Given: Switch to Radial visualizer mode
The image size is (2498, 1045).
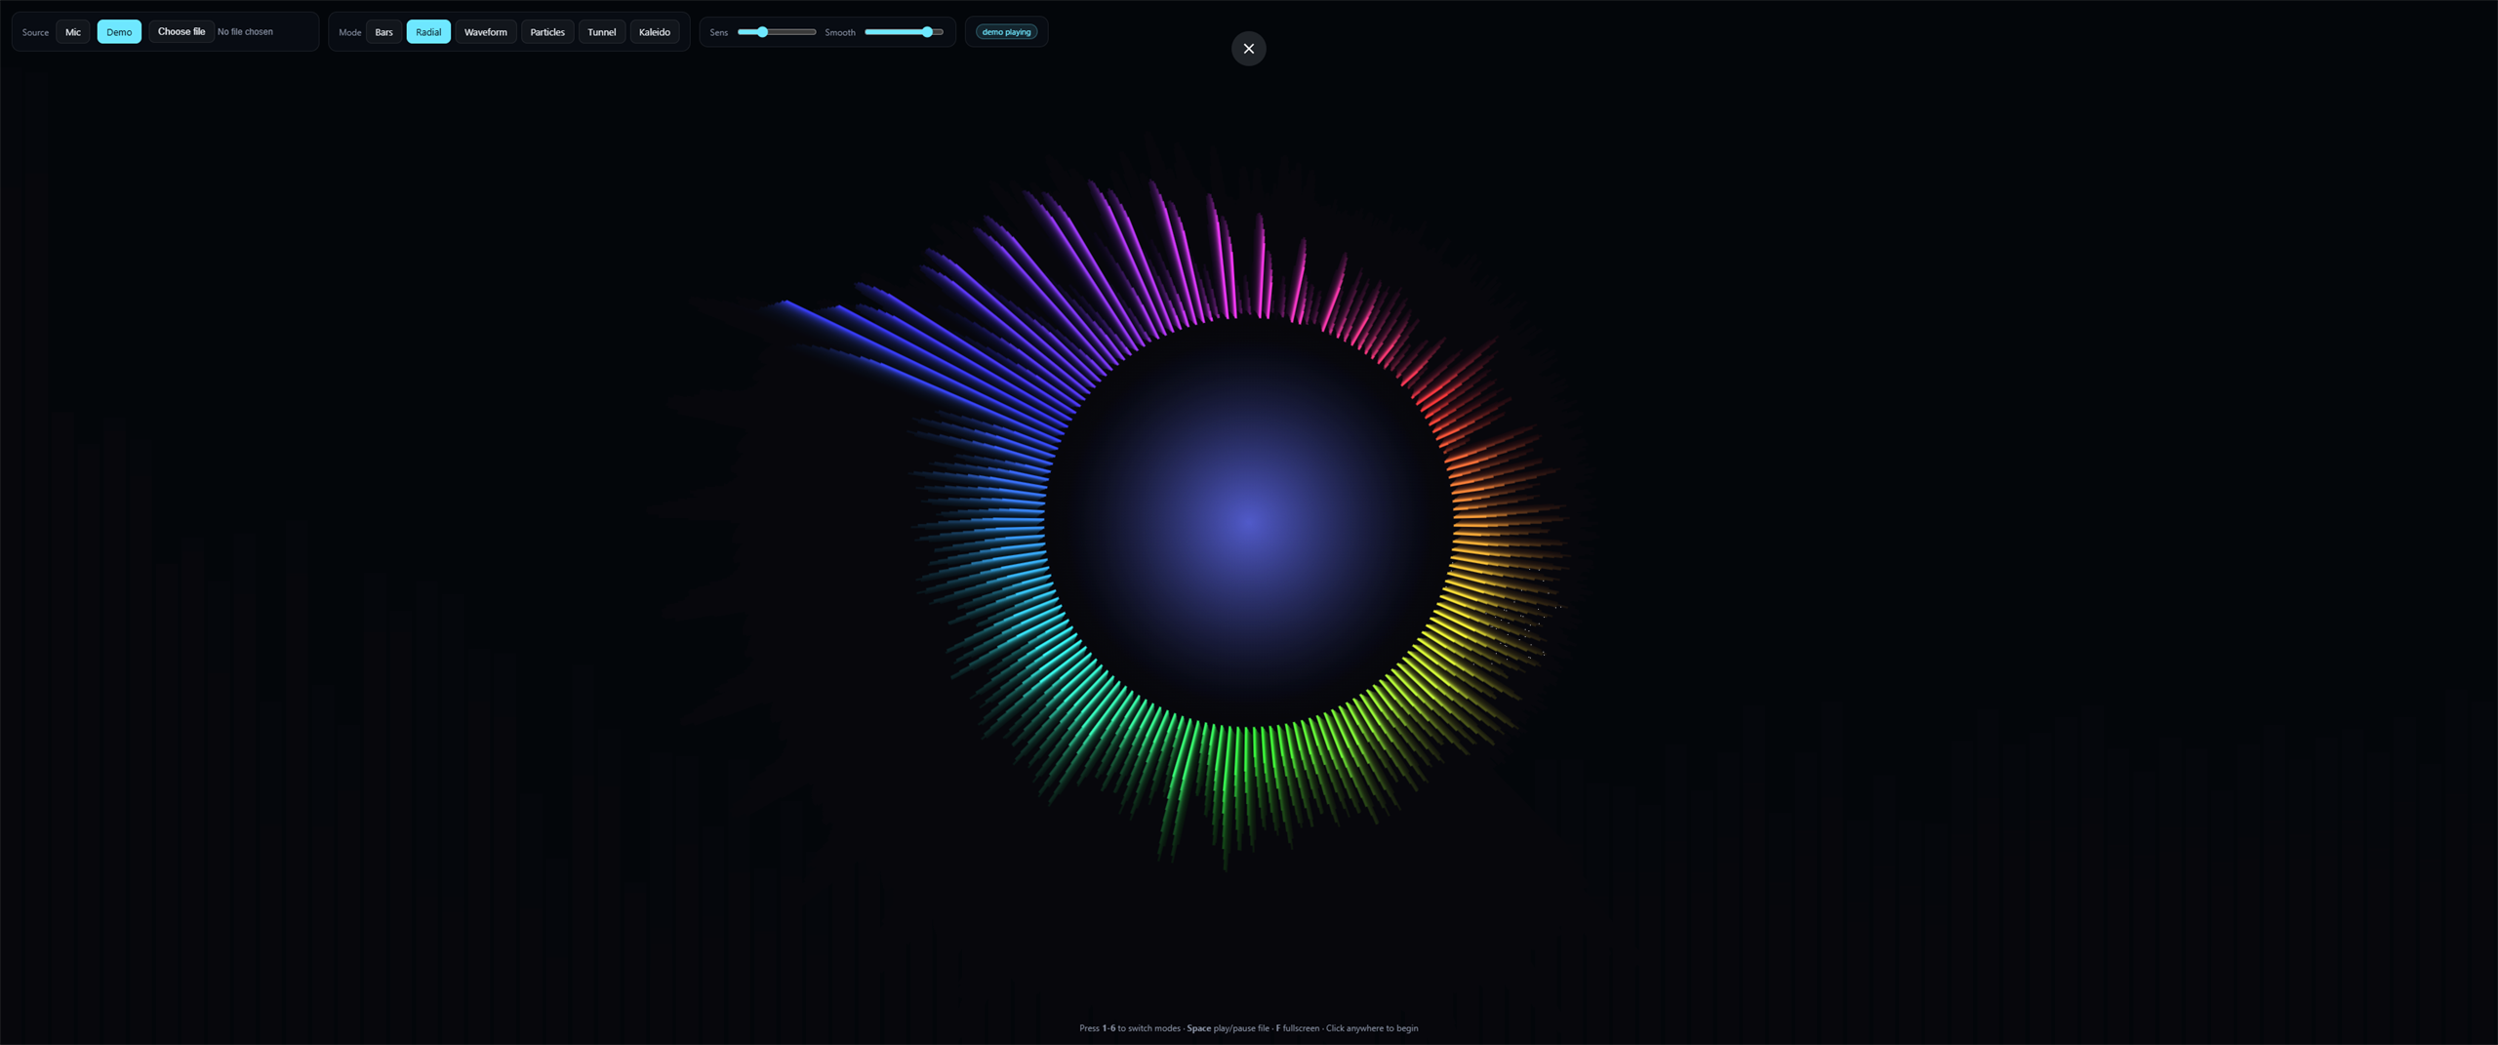Looking at the screenshot, I should 428,32.
